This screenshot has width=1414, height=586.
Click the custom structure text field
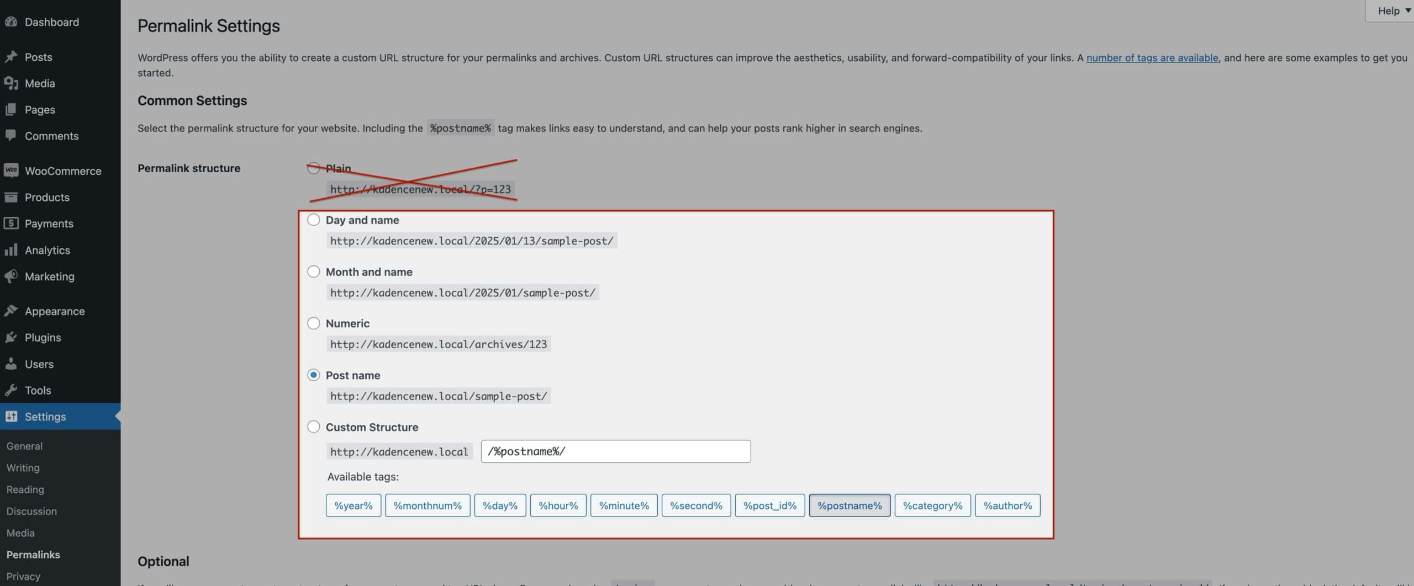[x=615, y=451]
